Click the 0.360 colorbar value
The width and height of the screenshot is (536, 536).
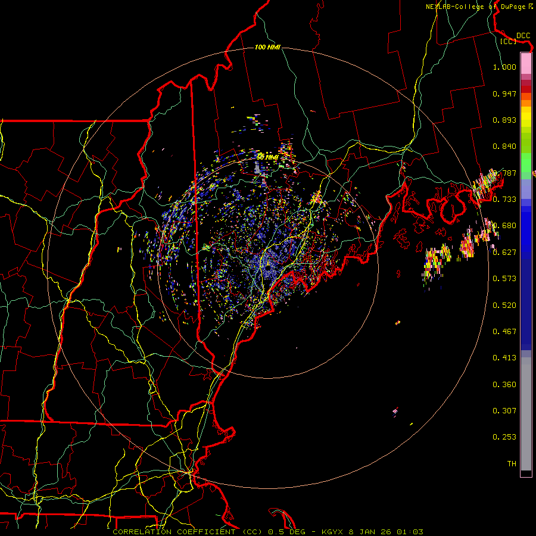504,385
